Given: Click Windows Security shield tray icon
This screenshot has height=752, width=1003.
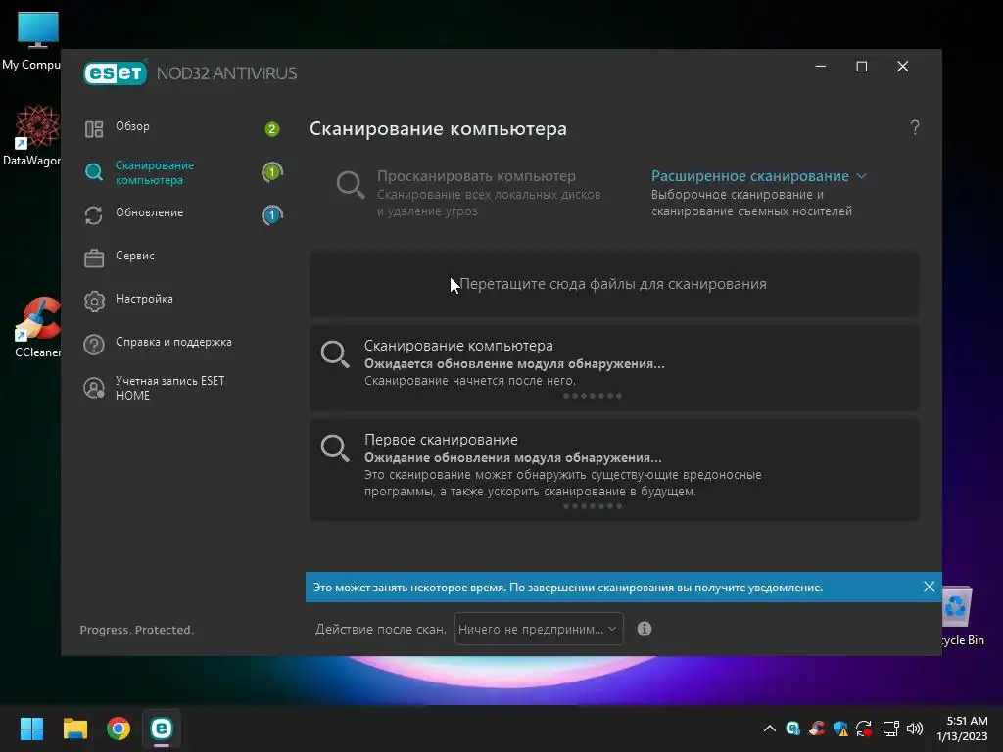Looking at the screenshot, I should pyautogui.click(x=840, y=728).
